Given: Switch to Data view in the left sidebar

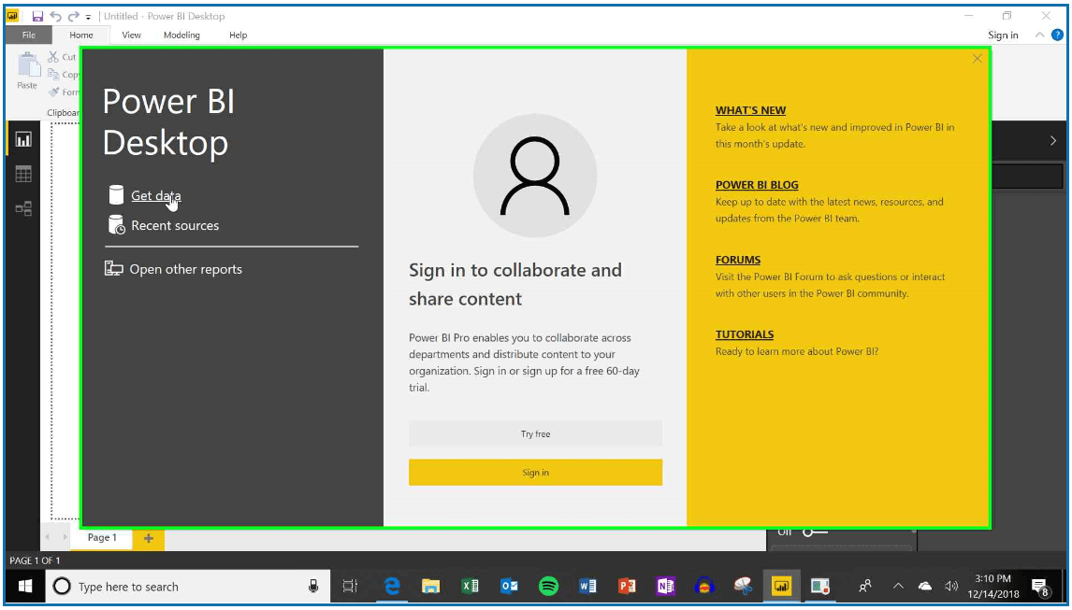Looking at the screenshot, I should pos(23,174).
